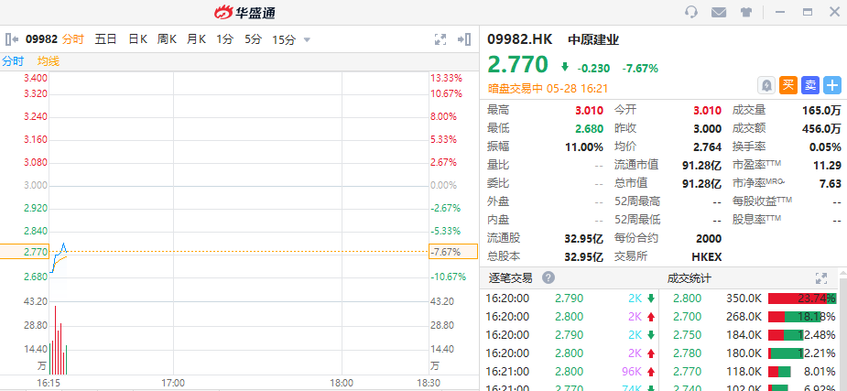Add stock to watchlist plus icon
The image size is (847, 391).
[832, 85]
